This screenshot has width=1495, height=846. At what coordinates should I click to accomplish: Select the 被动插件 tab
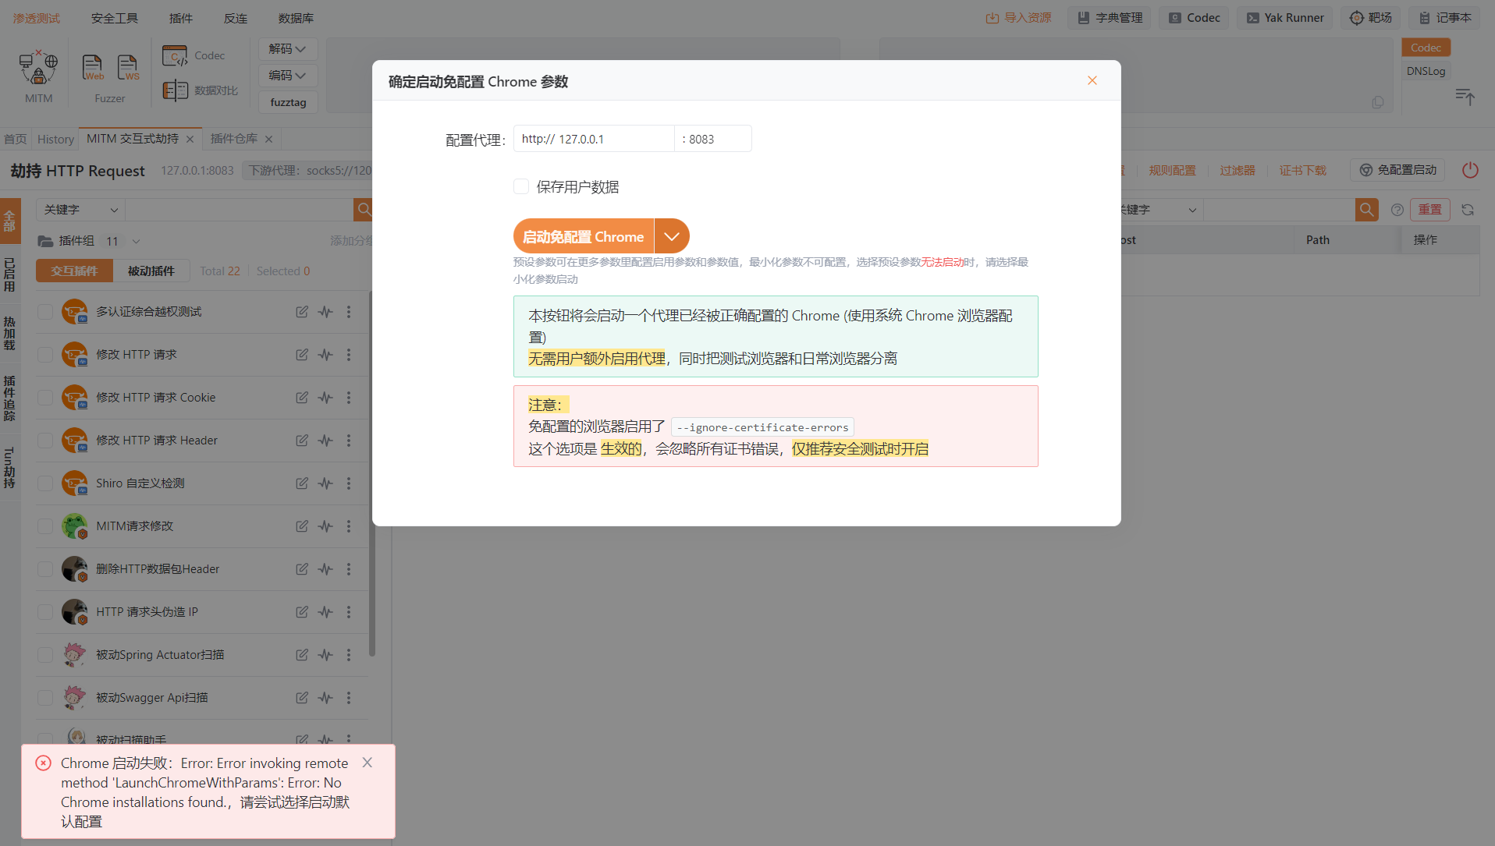pyautogui.click(x=151, y=271)
